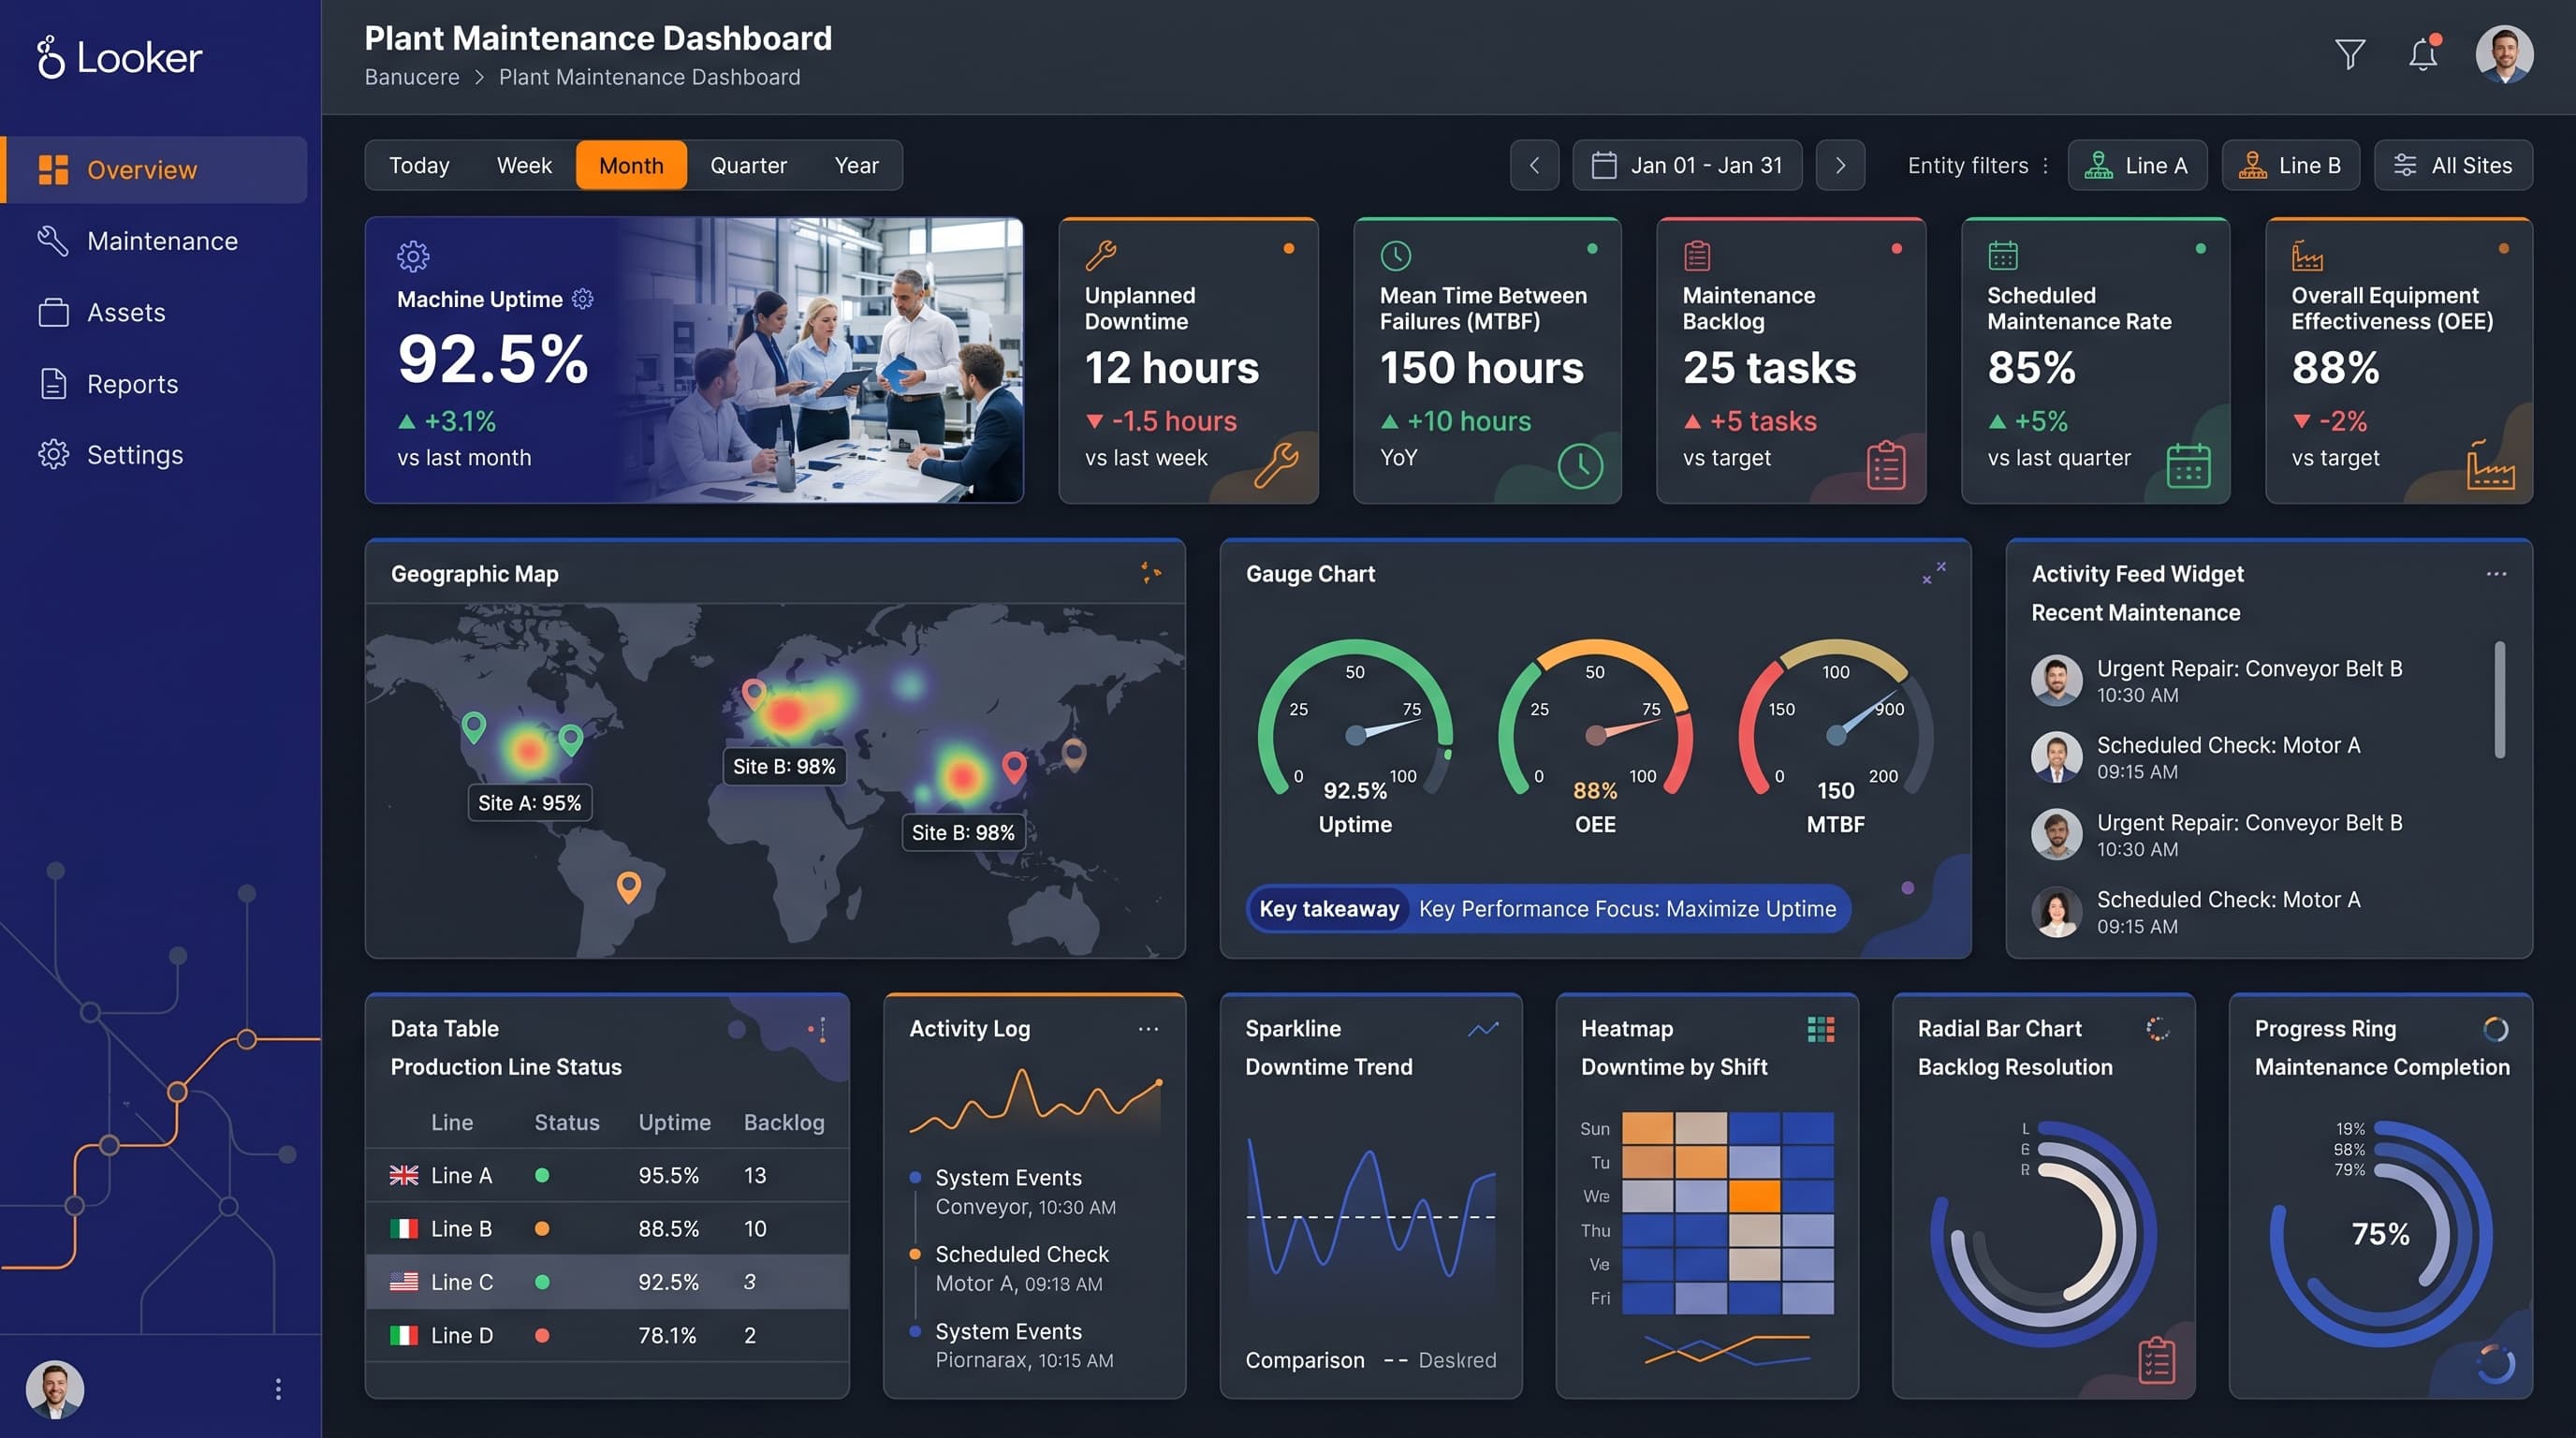Click the South America orange map pin
Screen dimensions: 2576x1438
[x=628, y=887]
